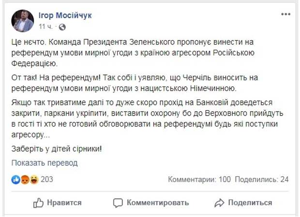Image resolution: width=300 pixels, height=217 pixels.
Task: Click the blue like reaction icon
Action: (15, 180)
